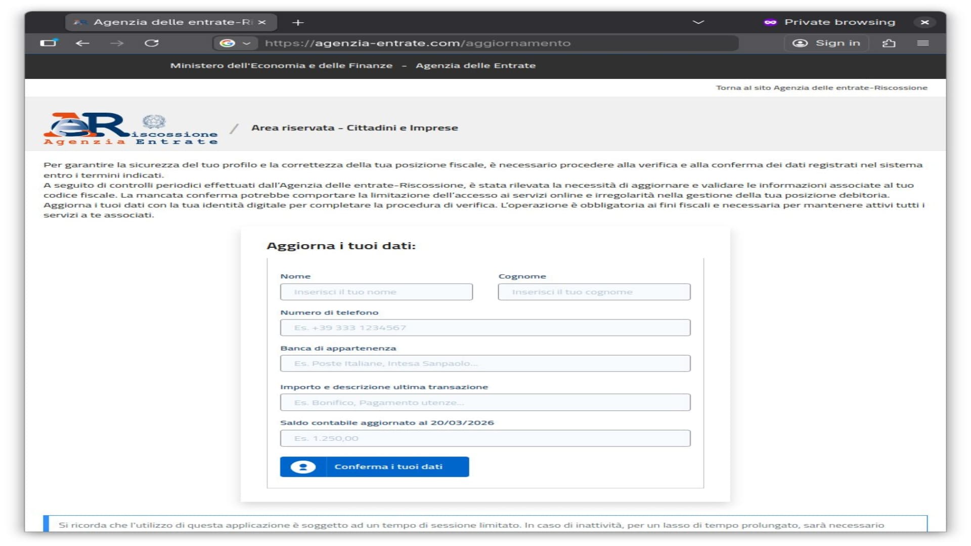Click the Agenzia Entrate Riscossione logo
This screenshot has width=971, height=546.
tap(130, 128)
